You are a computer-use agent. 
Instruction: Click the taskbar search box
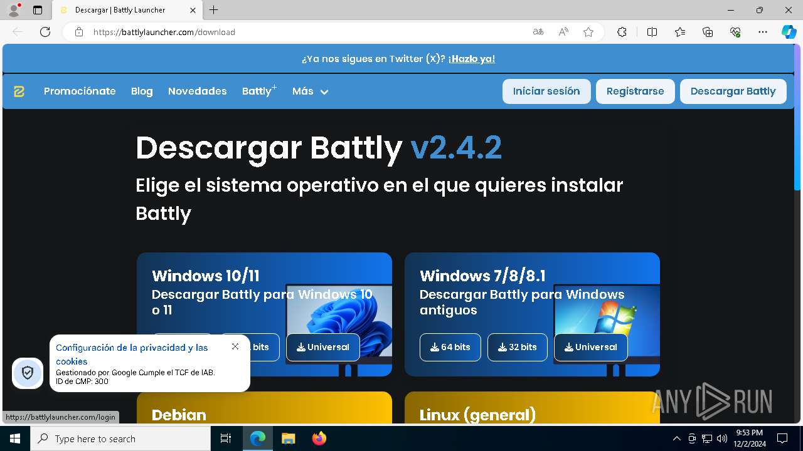[x=120, y=438]
